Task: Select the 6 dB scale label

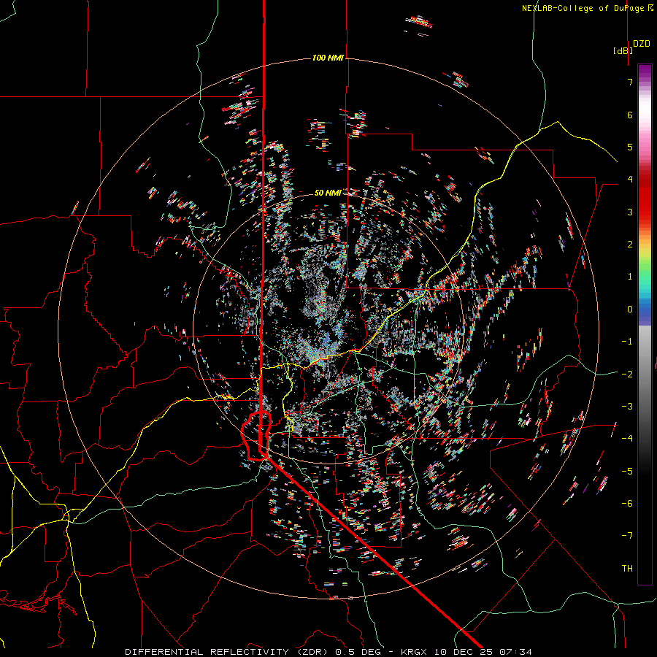Action: [x=630, y=115]
